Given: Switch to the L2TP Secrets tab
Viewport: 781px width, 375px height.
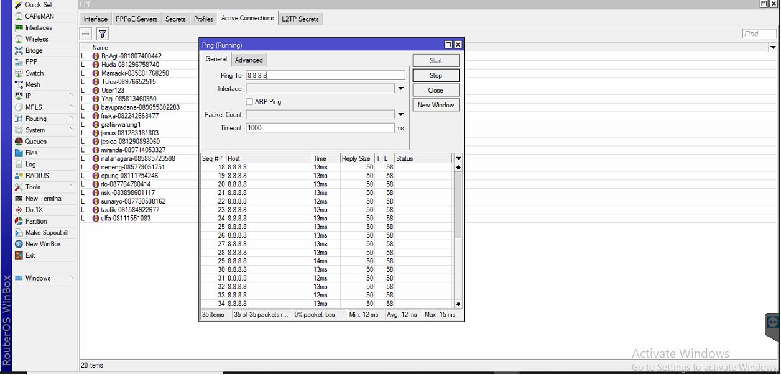Looking at the screenshot, I should 300,19.
